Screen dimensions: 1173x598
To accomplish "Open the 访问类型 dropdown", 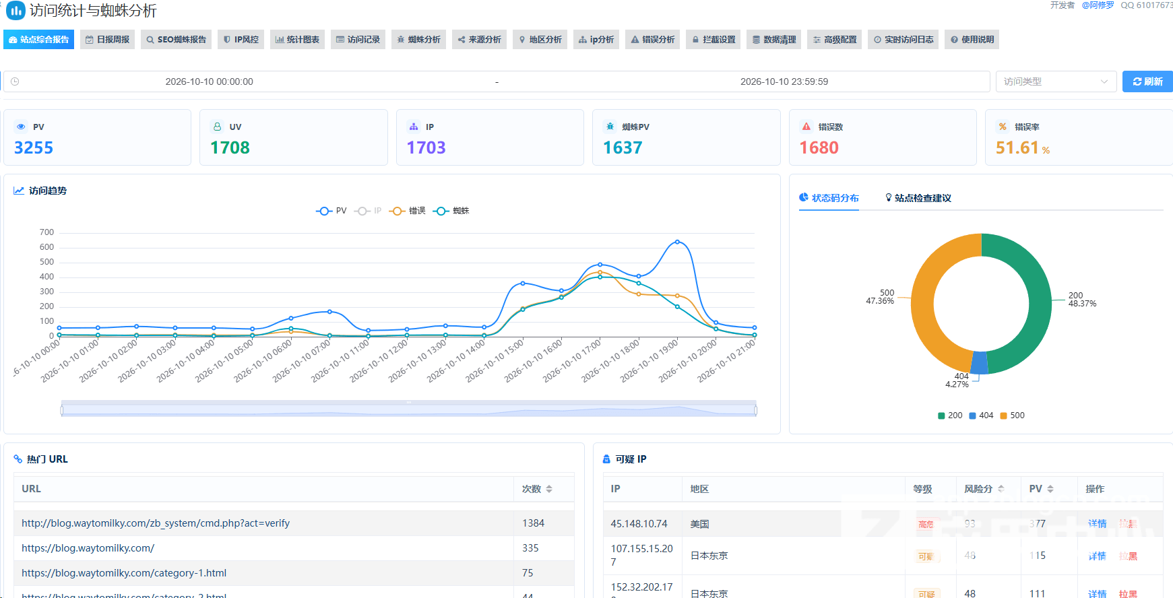I will coord(1056,81).
